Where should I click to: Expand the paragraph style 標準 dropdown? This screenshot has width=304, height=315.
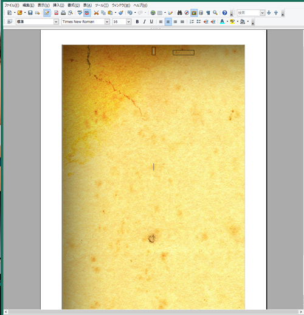[x=57, y=21]
